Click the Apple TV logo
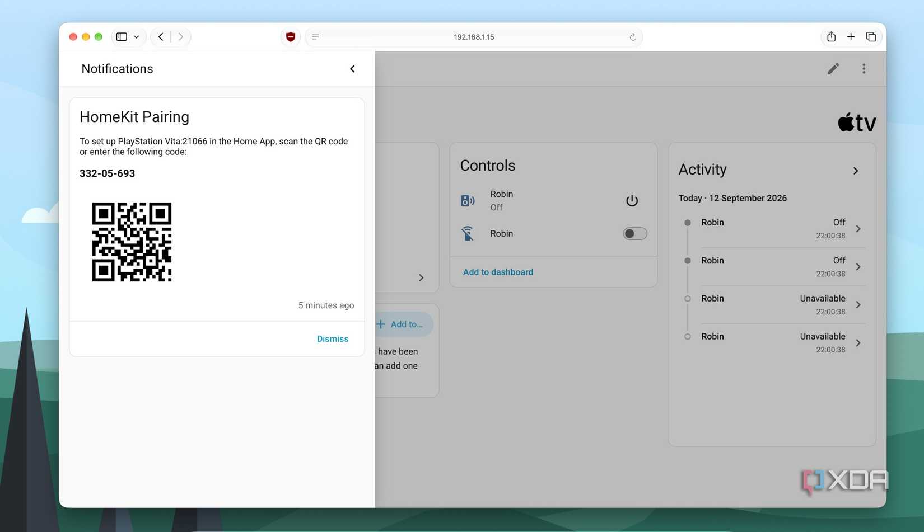 click(x=857, y=122)
